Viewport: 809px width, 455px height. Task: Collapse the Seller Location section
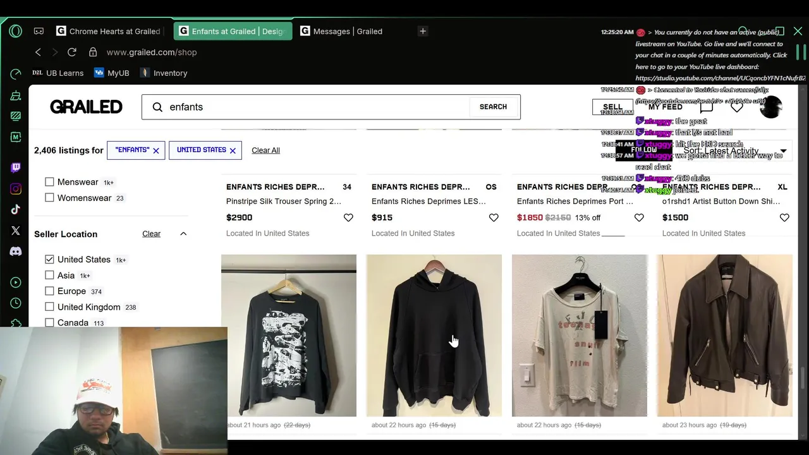(x=183, y=234)
